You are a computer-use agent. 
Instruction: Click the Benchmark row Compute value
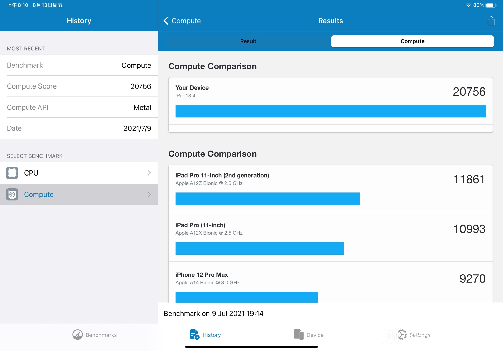136,65
